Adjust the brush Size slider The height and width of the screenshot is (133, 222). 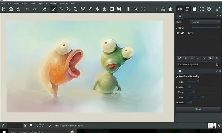[203, 82]
